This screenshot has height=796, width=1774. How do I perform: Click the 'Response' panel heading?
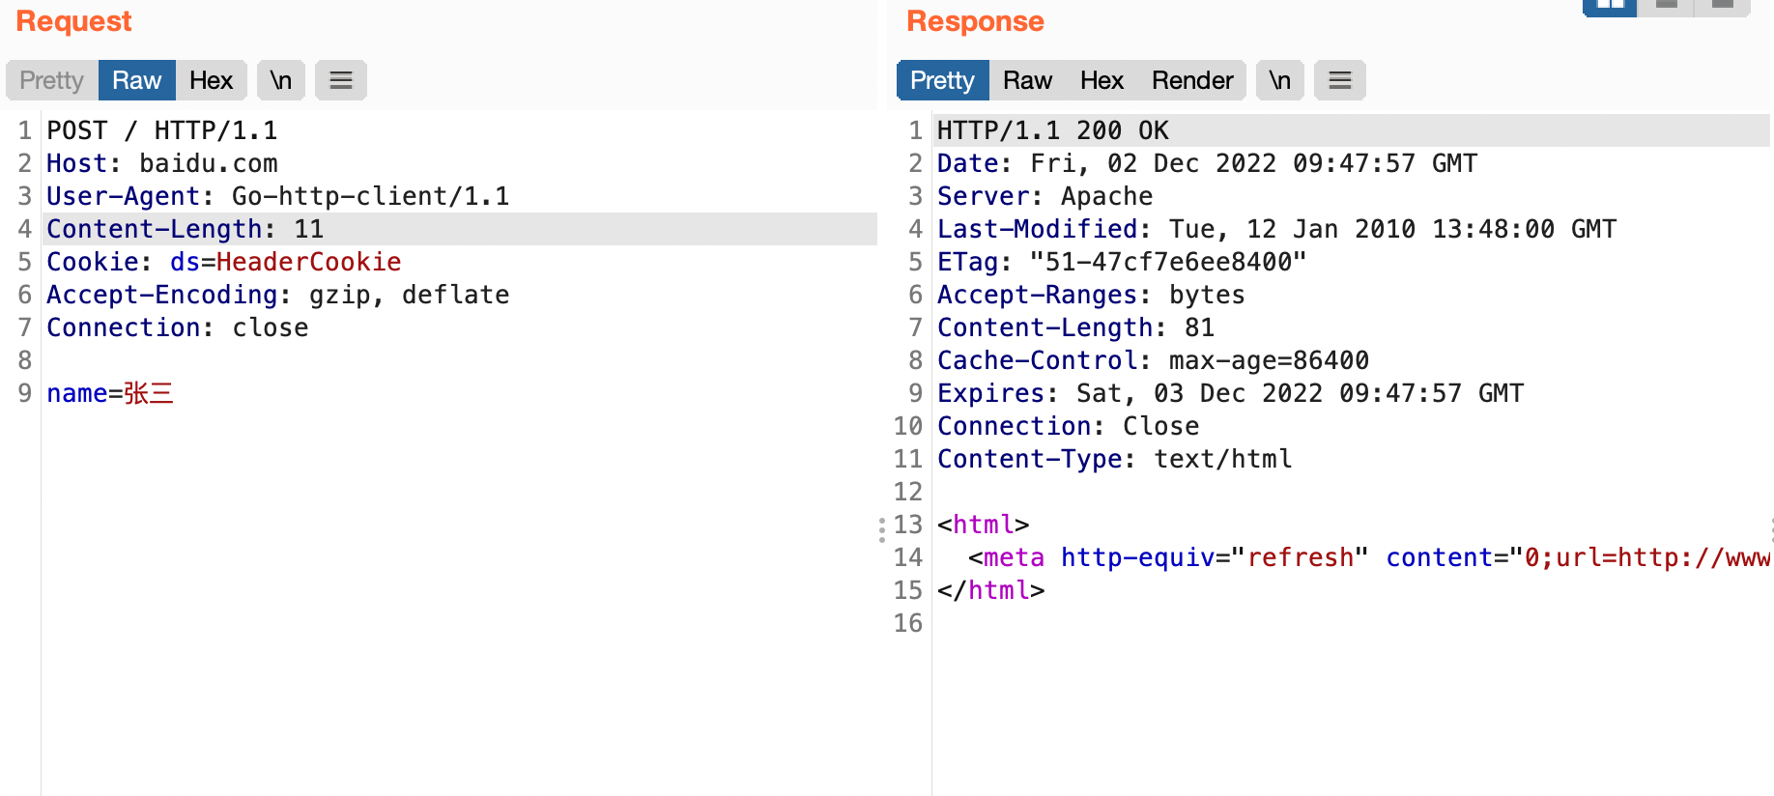coord(976,21)
